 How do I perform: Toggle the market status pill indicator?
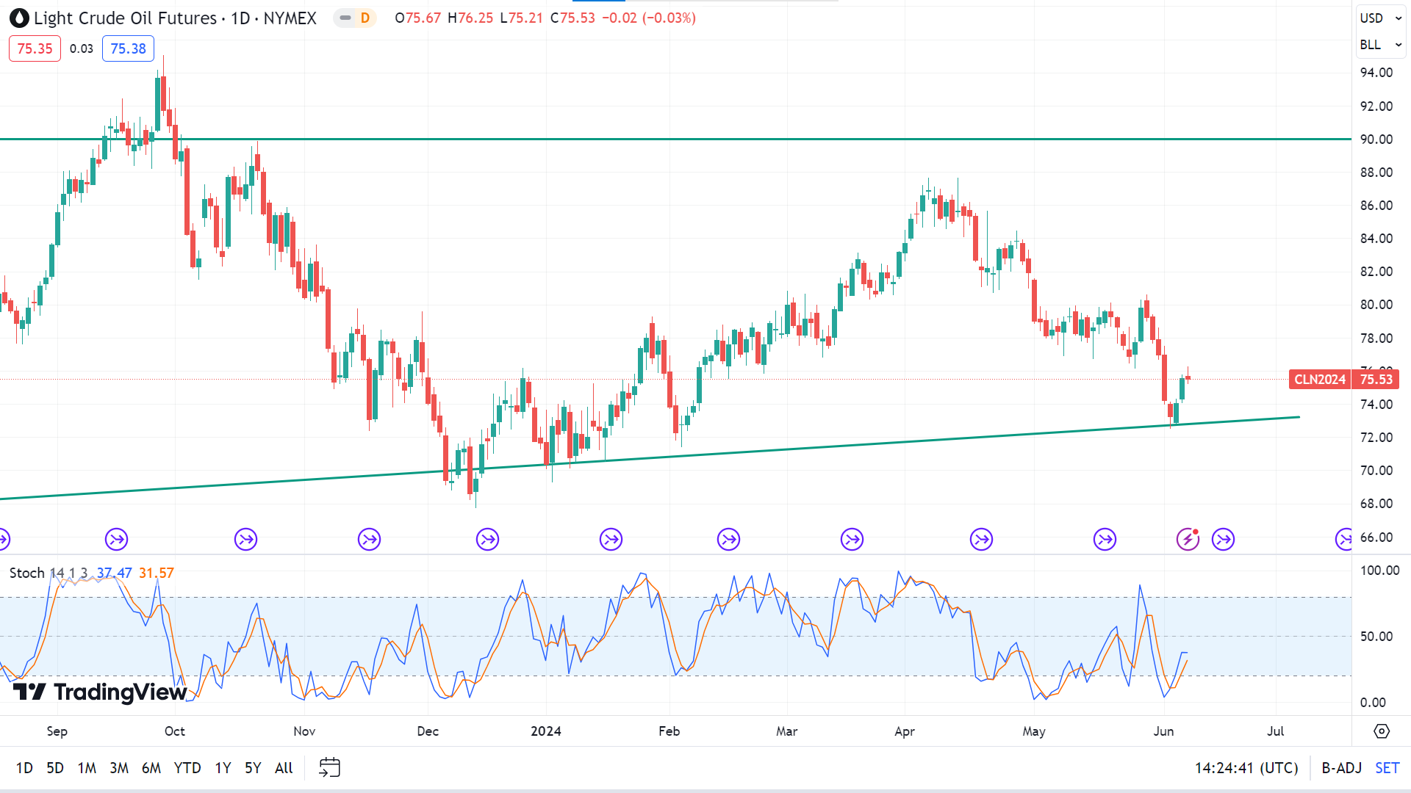tap(345, 18)
